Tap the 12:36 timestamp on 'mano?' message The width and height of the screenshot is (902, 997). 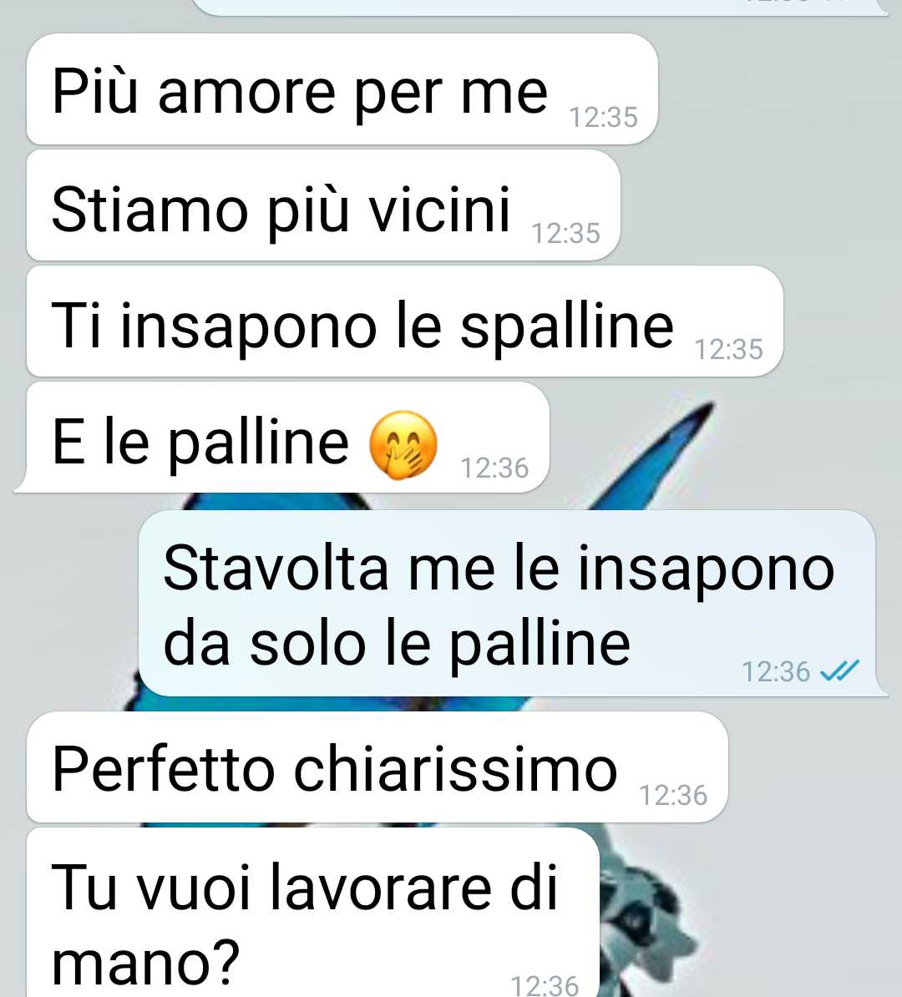point(545,985)
